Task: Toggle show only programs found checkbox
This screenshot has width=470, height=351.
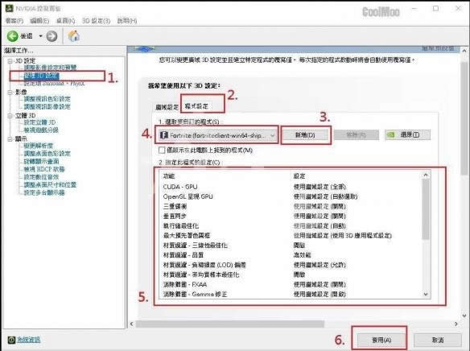Action: click(x=162, y=150)
